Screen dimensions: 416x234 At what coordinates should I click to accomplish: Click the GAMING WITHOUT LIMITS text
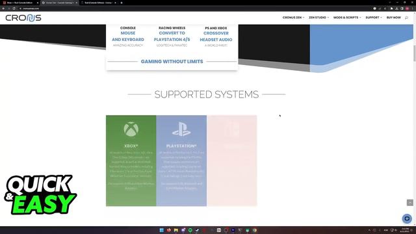(172, 61)
